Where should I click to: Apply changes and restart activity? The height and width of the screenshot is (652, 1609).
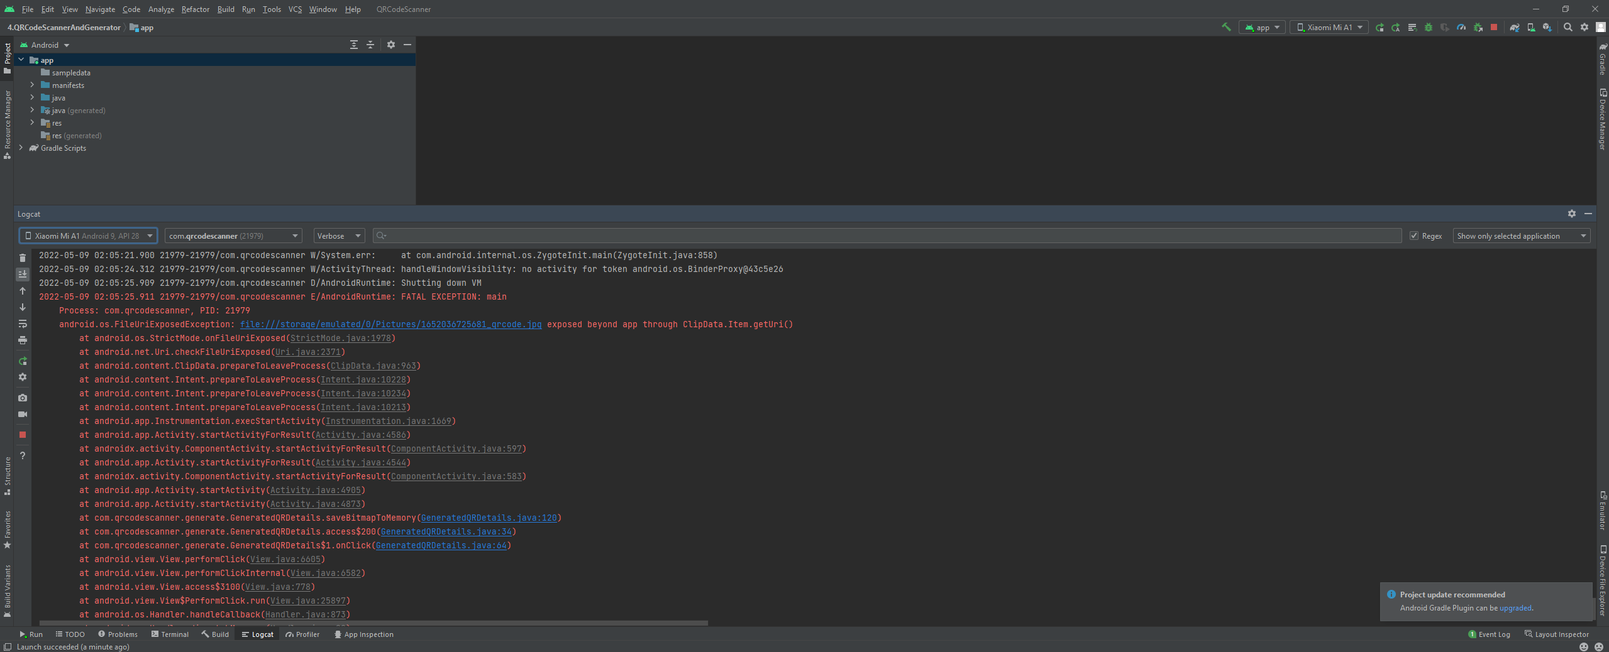tap(1396, 27)
